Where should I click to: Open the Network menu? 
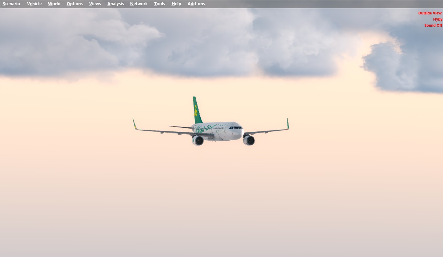pyautogui.click(x=139, y=4)
